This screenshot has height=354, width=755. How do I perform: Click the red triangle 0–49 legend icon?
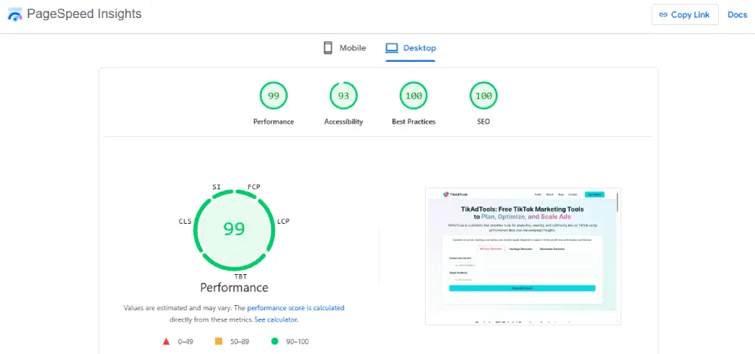(x=166, y=341)
